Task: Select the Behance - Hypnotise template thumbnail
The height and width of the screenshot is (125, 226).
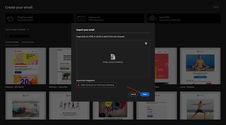Action: point(60,66)
